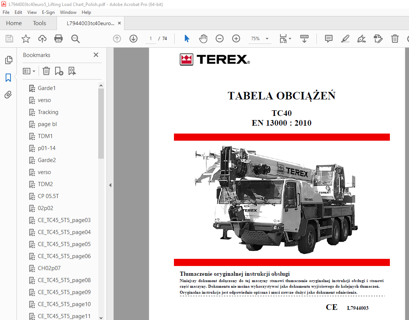Delete selected bookmark trash icon
The height and width of the screenshot is (320, 409).
(x=46, y=71)
